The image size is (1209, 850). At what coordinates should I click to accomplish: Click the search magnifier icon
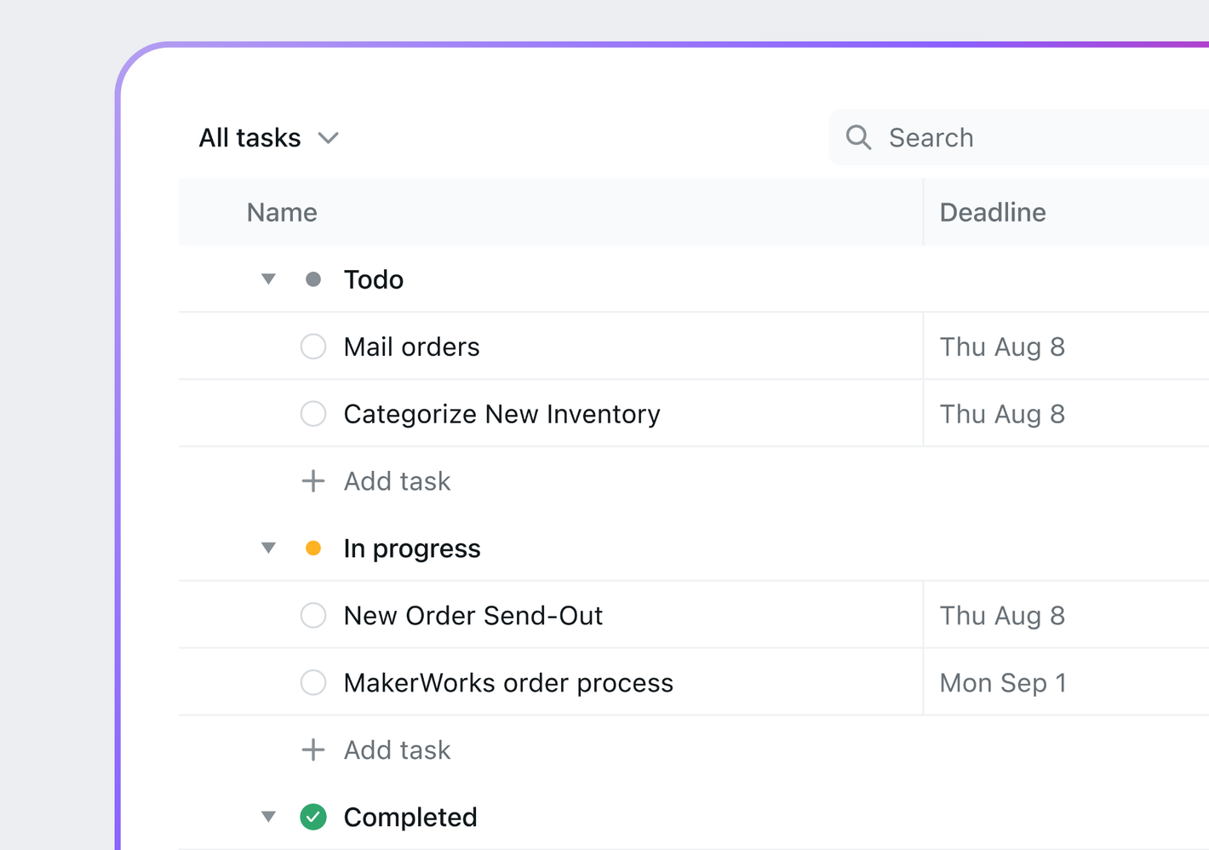point(858,137)
